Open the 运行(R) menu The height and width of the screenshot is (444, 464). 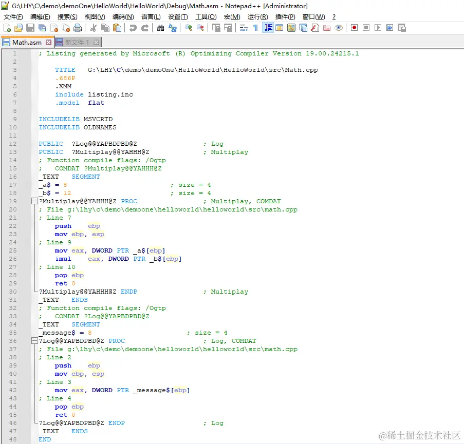pyautogui.click(x=258, y=17)
